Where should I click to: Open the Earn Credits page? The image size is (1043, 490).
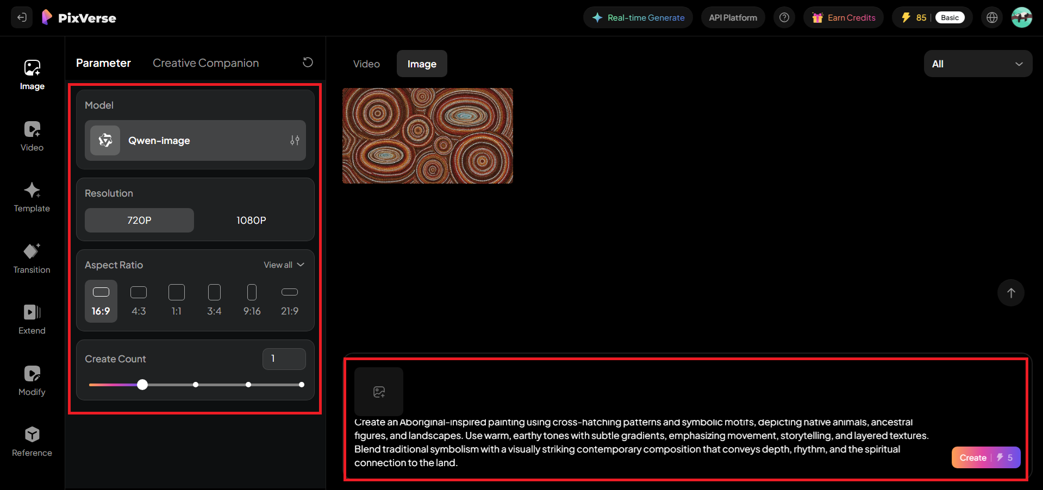coord(843,17)
